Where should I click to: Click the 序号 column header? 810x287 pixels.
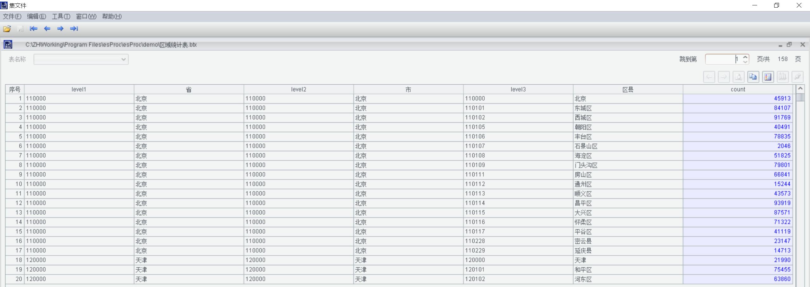15,89
